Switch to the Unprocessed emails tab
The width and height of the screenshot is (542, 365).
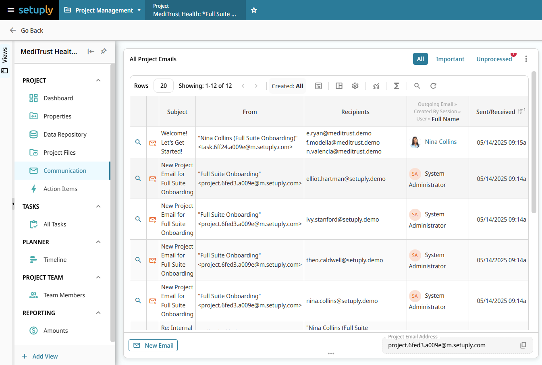pyautogui.click(x=494, y=59)
